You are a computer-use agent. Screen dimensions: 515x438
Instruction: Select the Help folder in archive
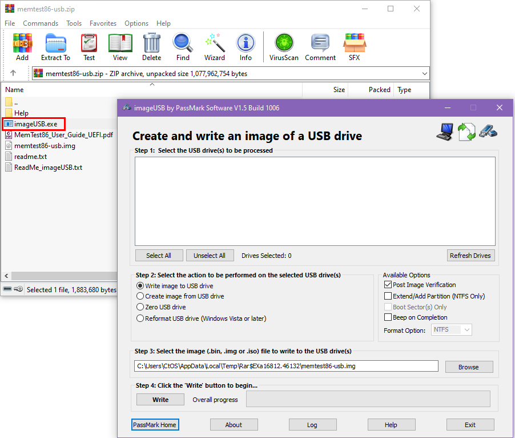[x=17, y=113]
